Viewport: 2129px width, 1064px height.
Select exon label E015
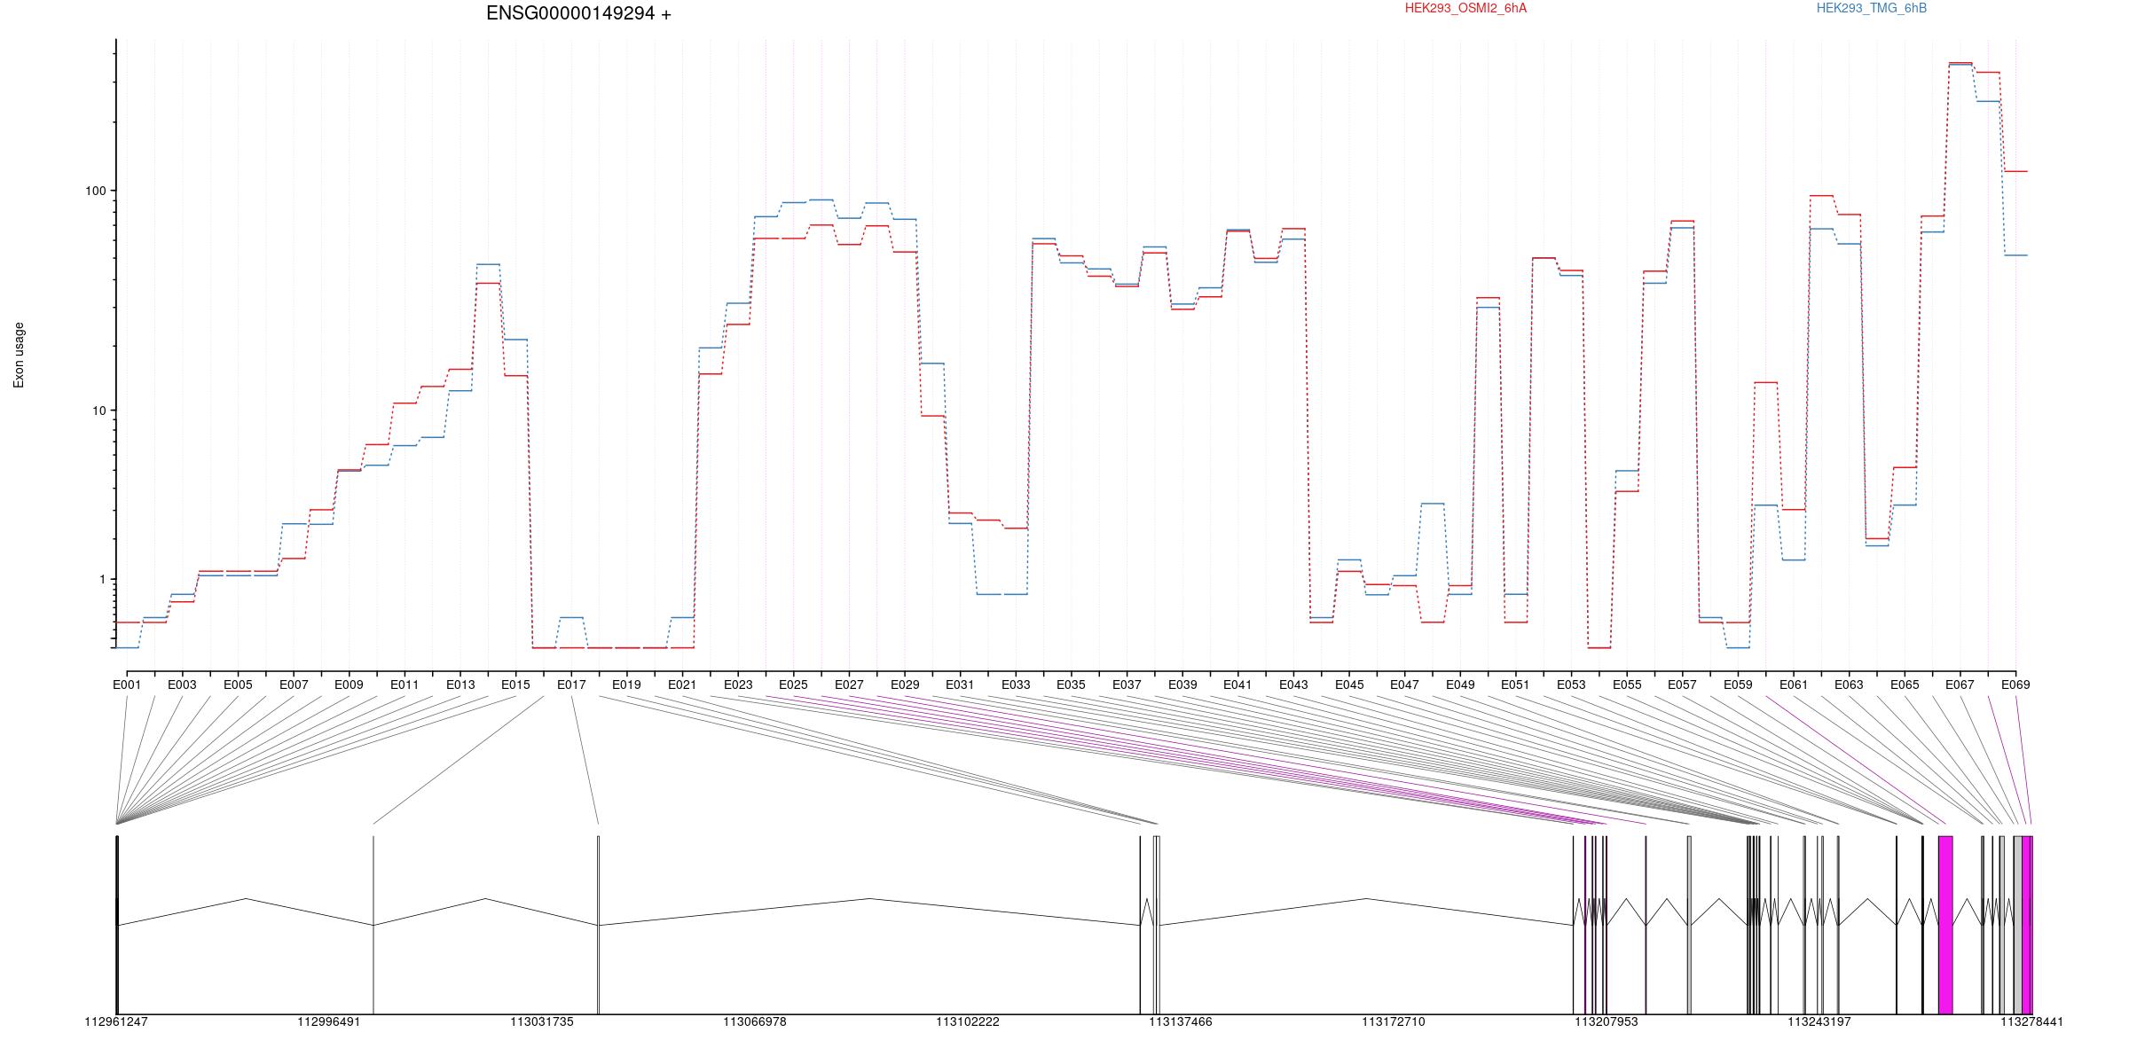pos(515,685)
